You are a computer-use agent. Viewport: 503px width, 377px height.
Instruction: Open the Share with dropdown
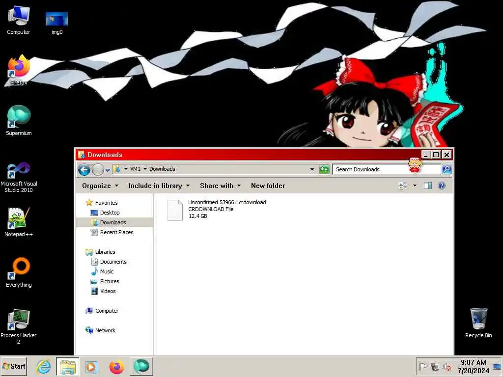220,186
